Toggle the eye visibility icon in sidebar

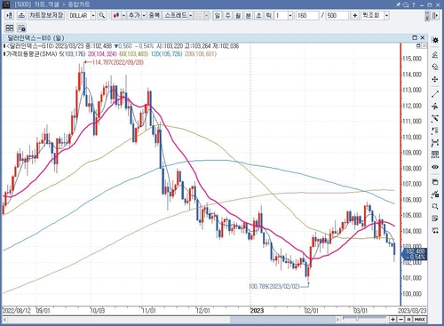click(x=435, y=167)
